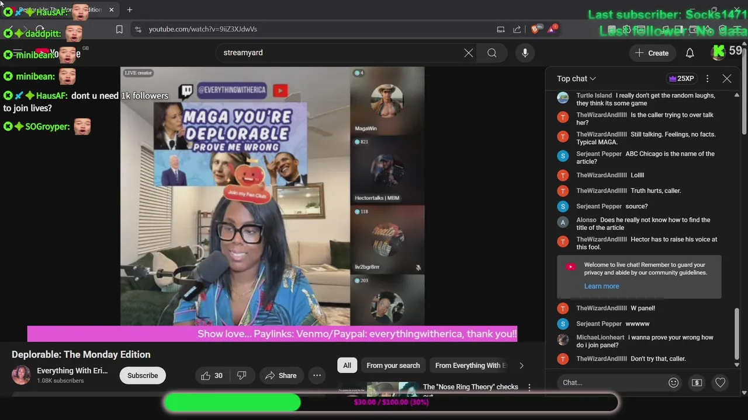
Task: Show more filter chips with right arrow
Action: (x=521, y=366)
